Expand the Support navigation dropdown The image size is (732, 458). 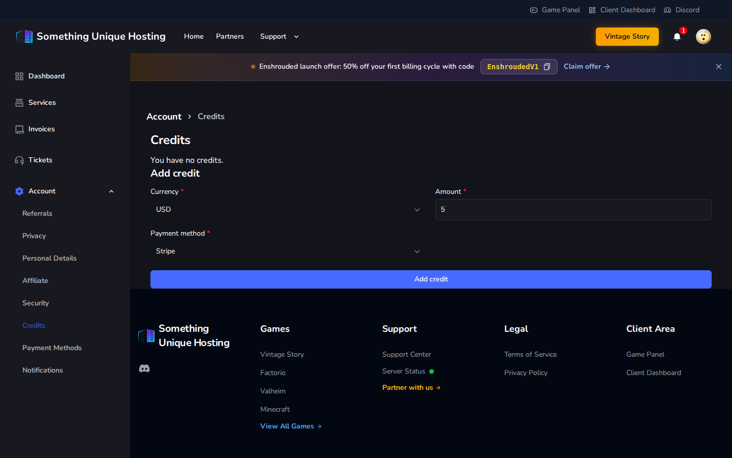[x=280, y=37]
